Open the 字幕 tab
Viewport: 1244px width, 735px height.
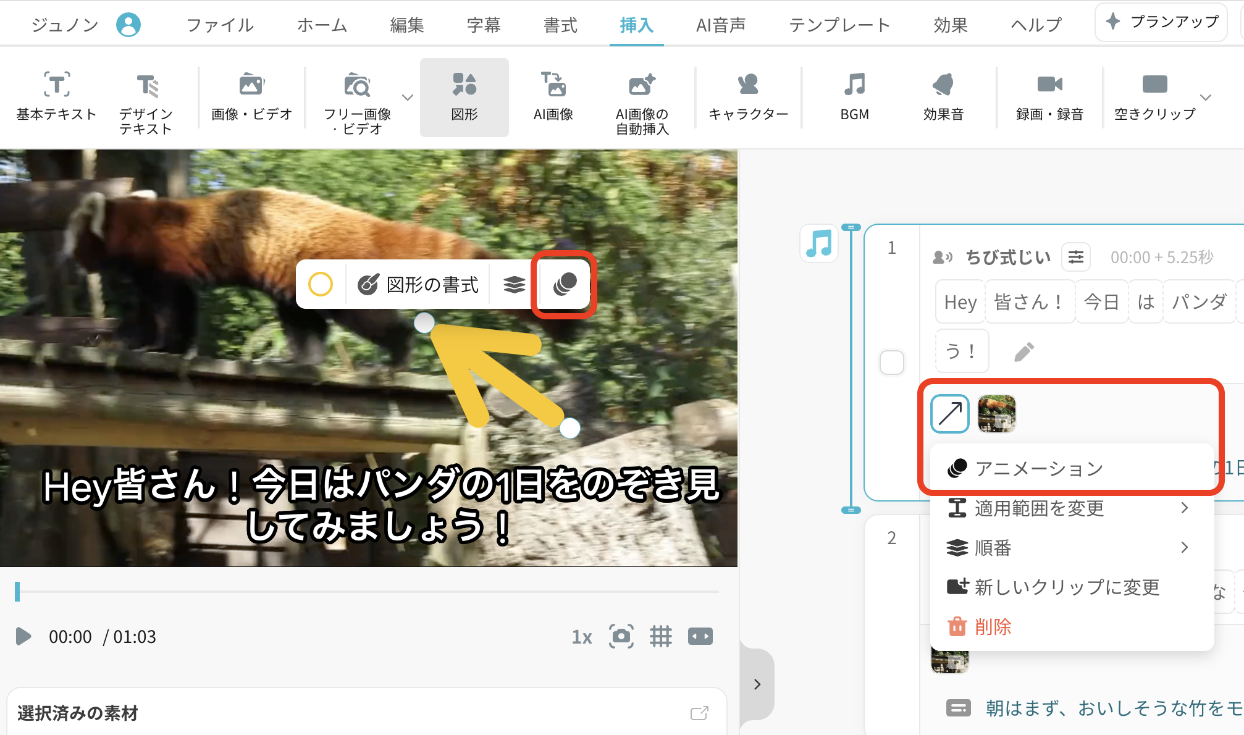pos(484,25)
